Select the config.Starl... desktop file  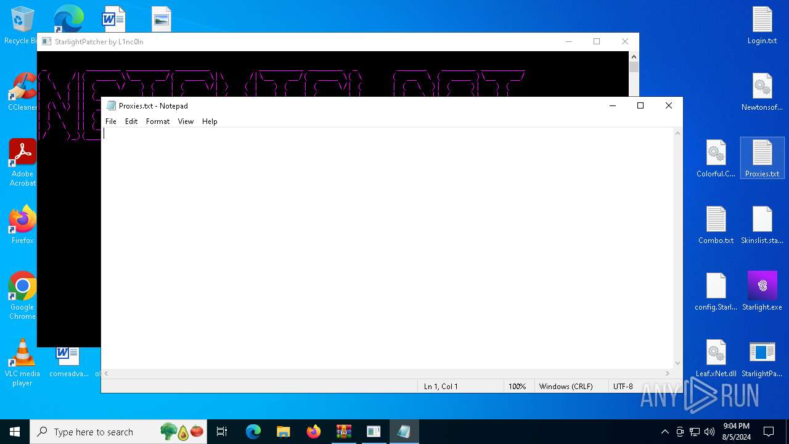tap(716, 292)
